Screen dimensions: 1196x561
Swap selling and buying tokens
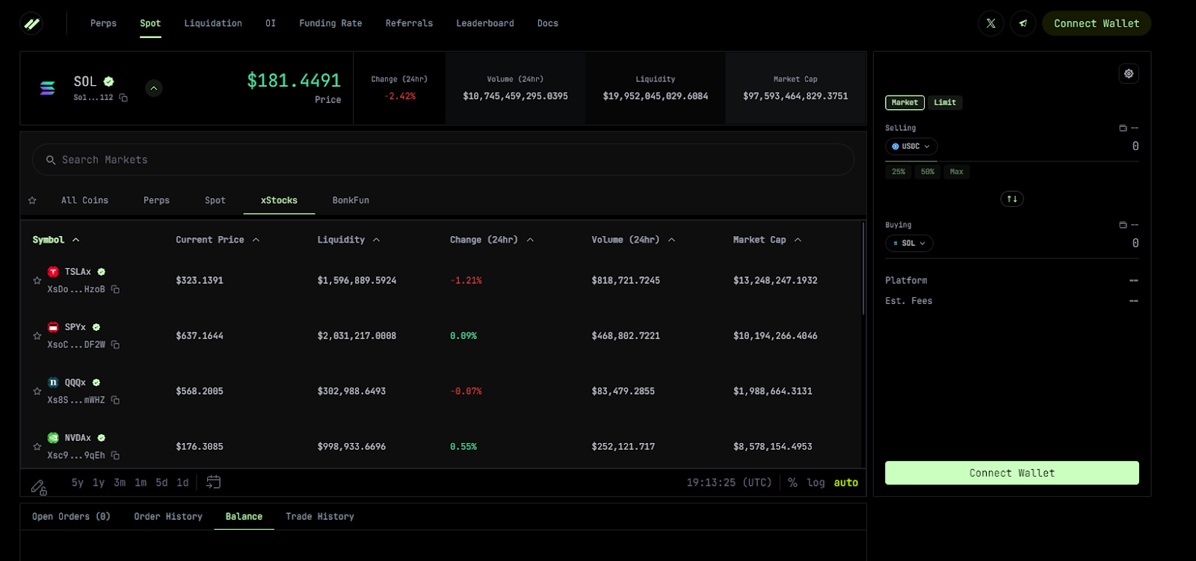click(1012, 199)
